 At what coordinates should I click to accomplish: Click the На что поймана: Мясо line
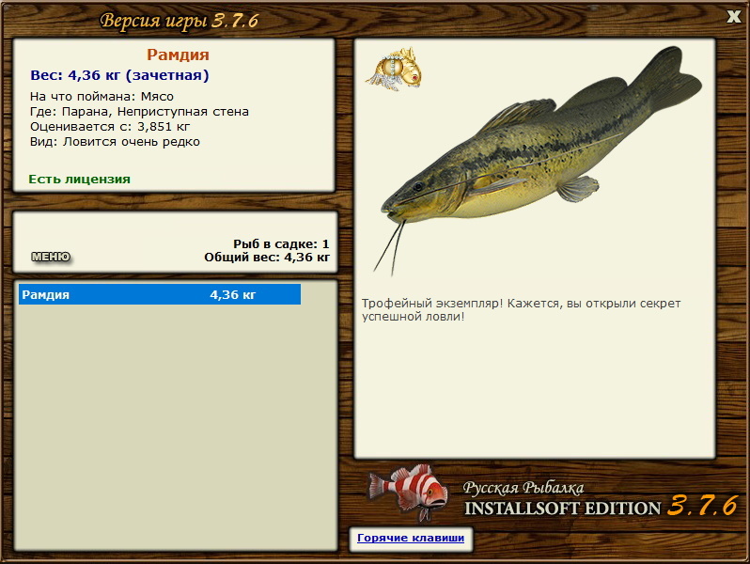(102, 96)
